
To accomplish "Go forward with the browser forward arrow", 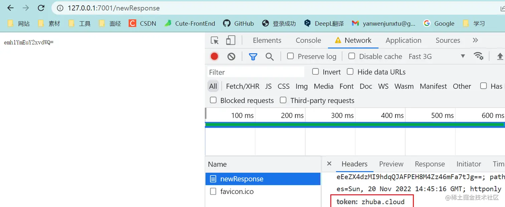I will pyautogui.click(x=26, y=8).
